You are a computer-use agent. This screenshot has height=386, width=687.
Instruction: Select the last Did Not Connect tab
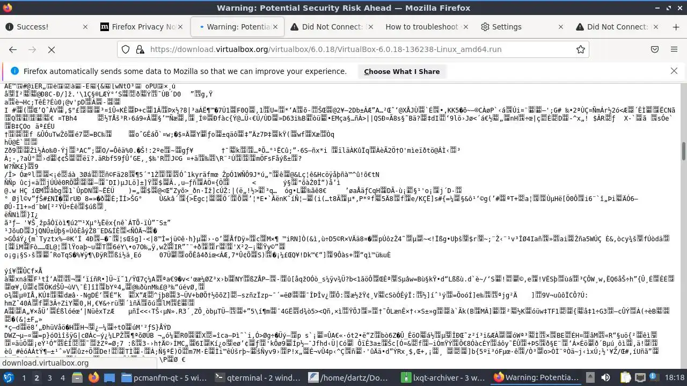pyautogui.click(x=617, y=27)
